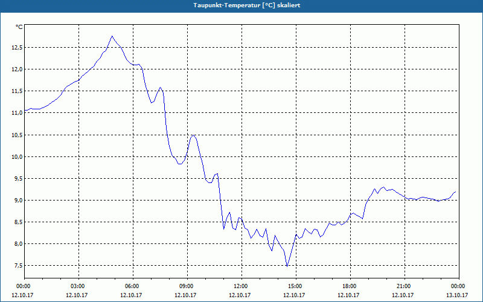The image size is (483, 302).
Task: Click the 8,0 y-axis value
Action: tap(18, 244)
